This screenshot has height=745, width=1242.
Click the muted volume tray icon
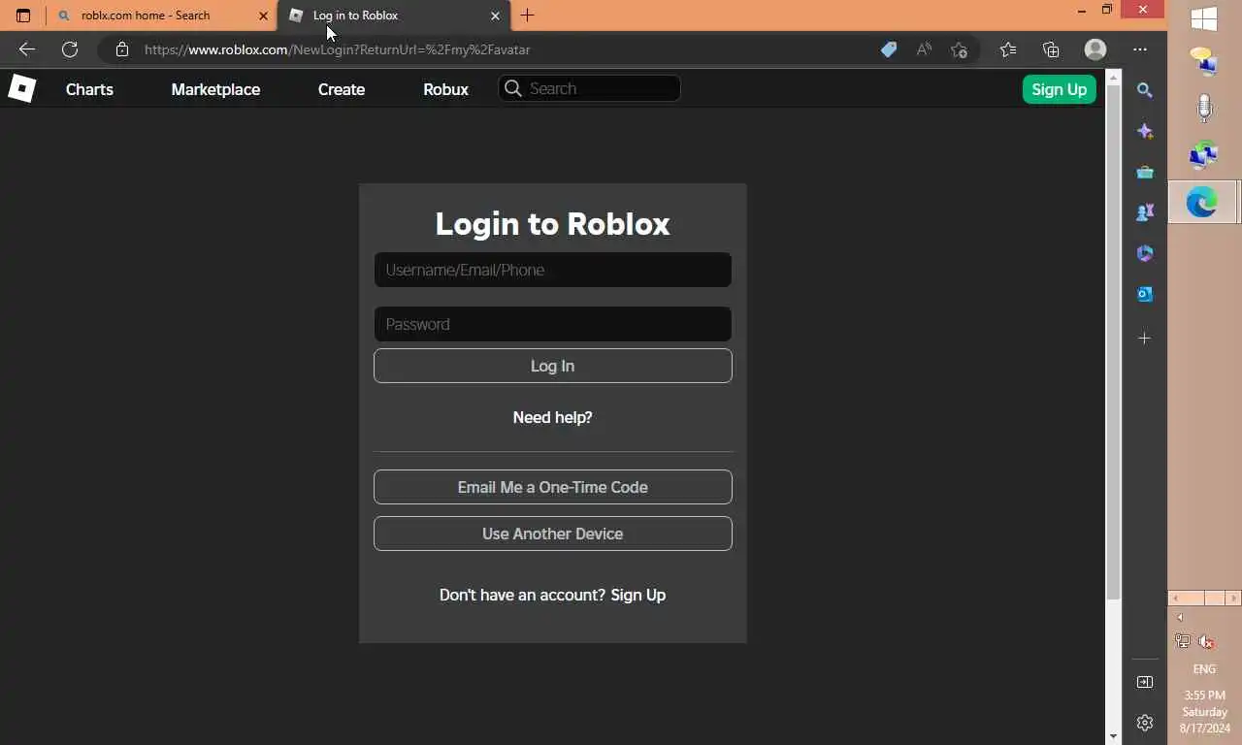click(1207, 641)
